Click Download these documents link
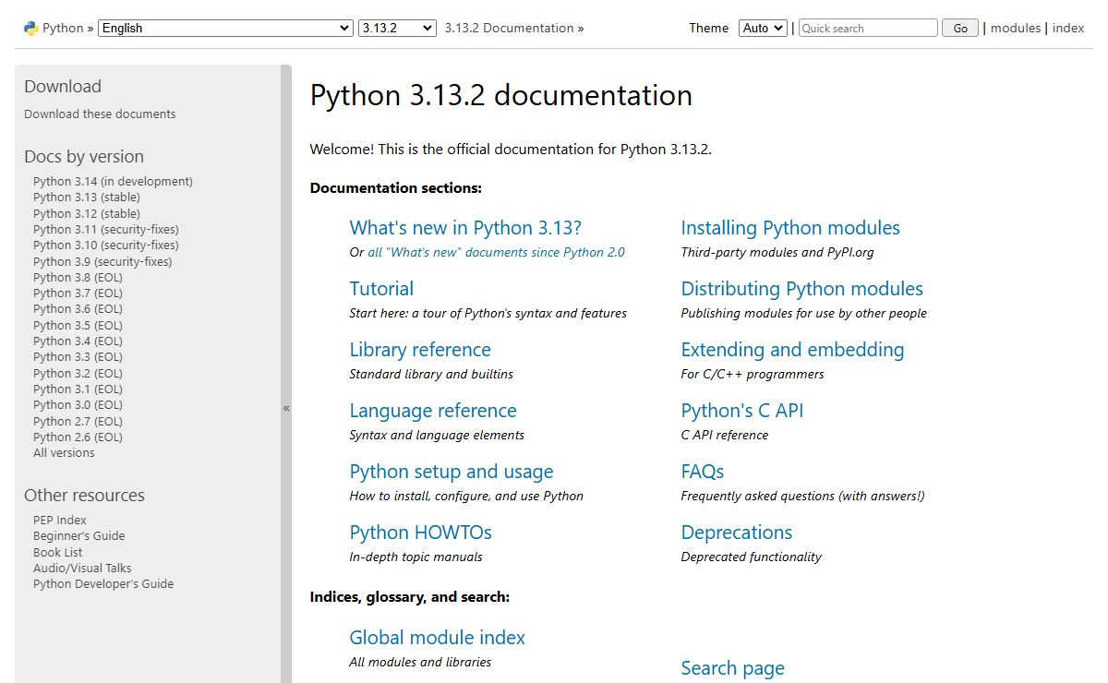The height and width of the screenshot is (683, 1108). [x=100, y=114]
